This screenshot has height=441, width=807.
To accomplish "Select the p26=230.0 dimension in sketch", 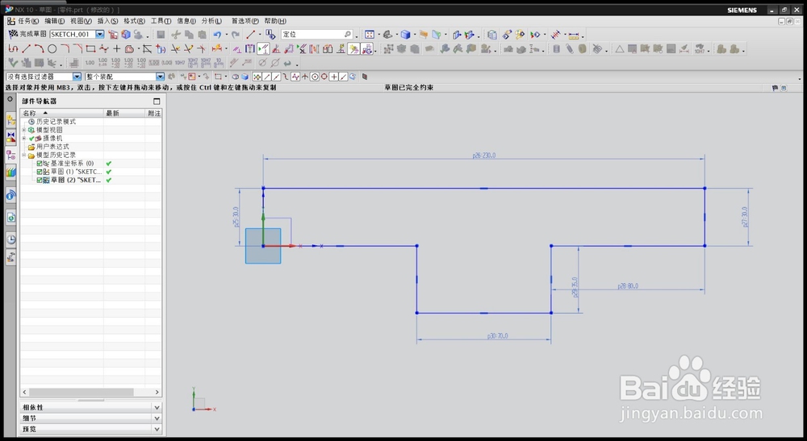I will coord(483,156).
